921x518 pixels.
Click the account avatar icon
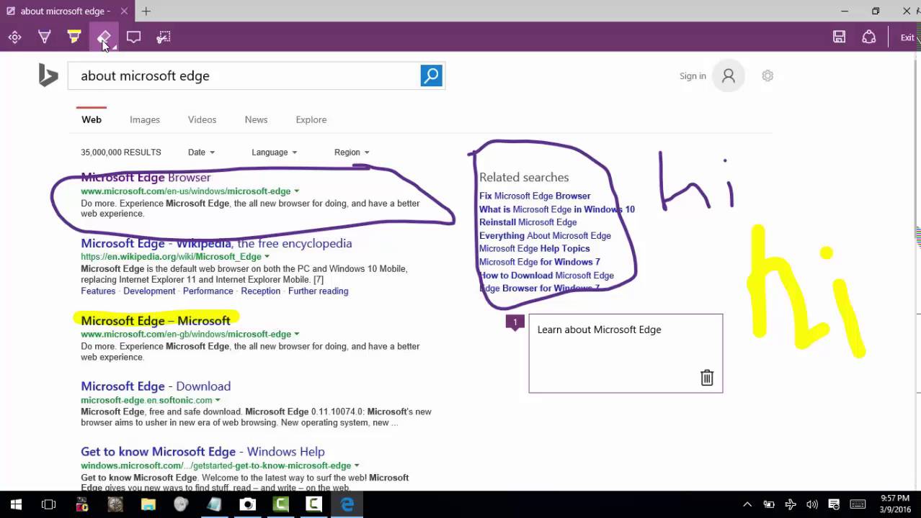(729, 76)
